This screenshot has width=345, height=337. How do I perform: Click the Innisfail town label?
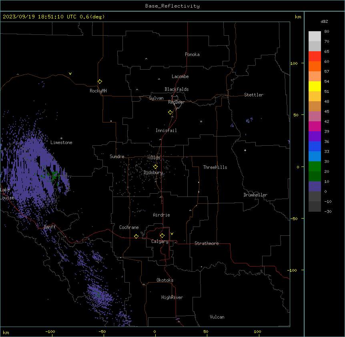coord(166,130)
